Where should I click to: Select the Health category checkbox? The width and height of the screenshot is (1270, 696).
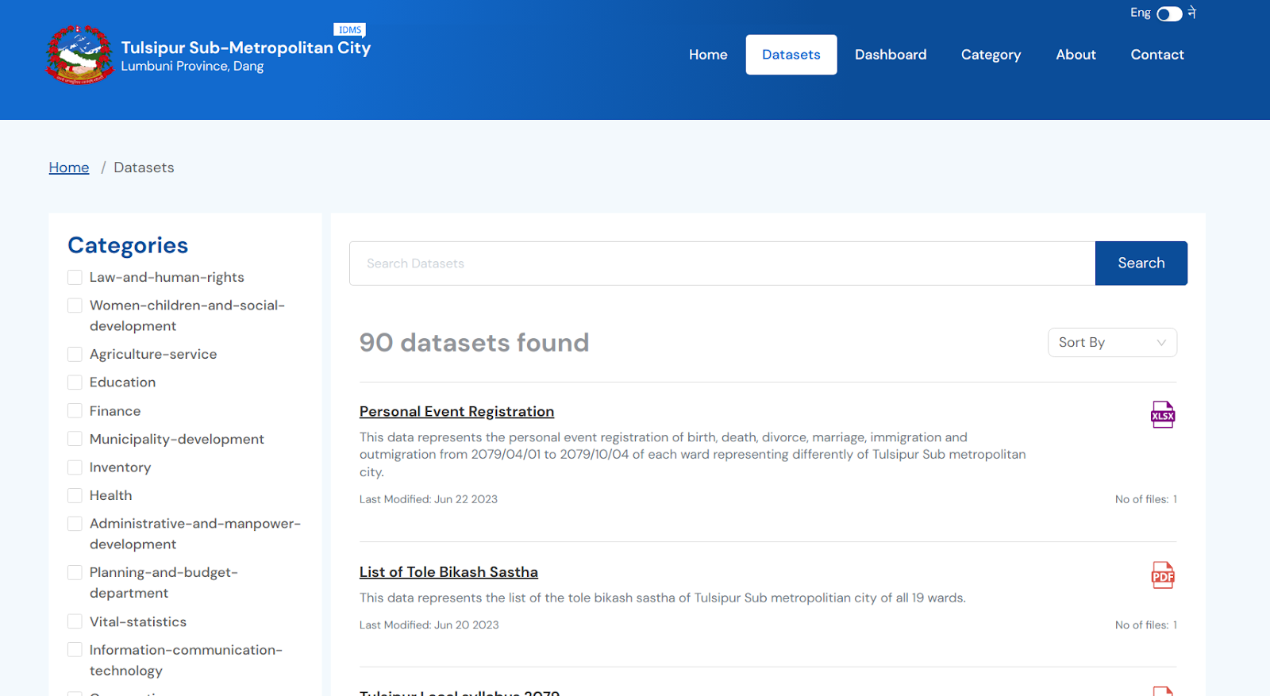75,495
